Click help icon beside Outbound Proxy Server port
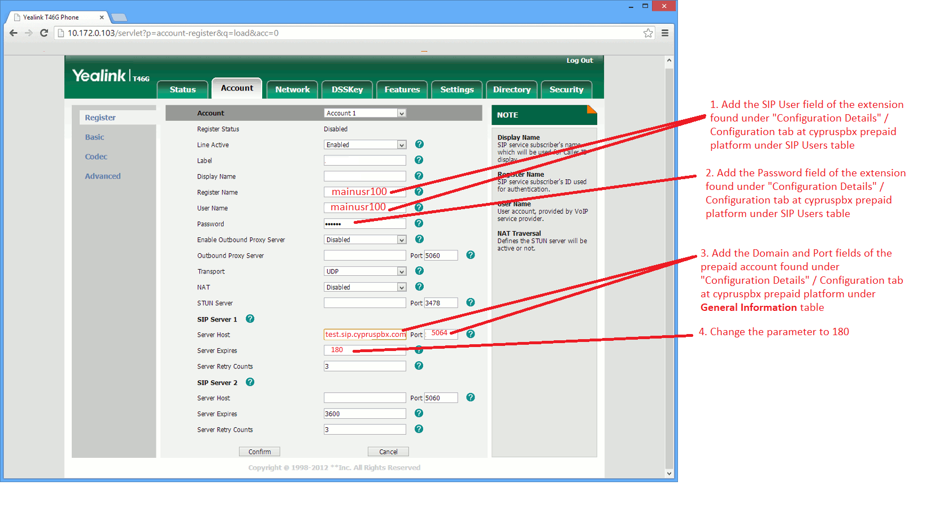The image size is (926, 520). click(471, 255)
